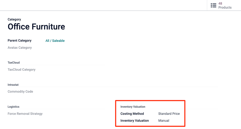Click the TaxCloud section heading
The image size is (241, 129).
(x=14, y=62)
